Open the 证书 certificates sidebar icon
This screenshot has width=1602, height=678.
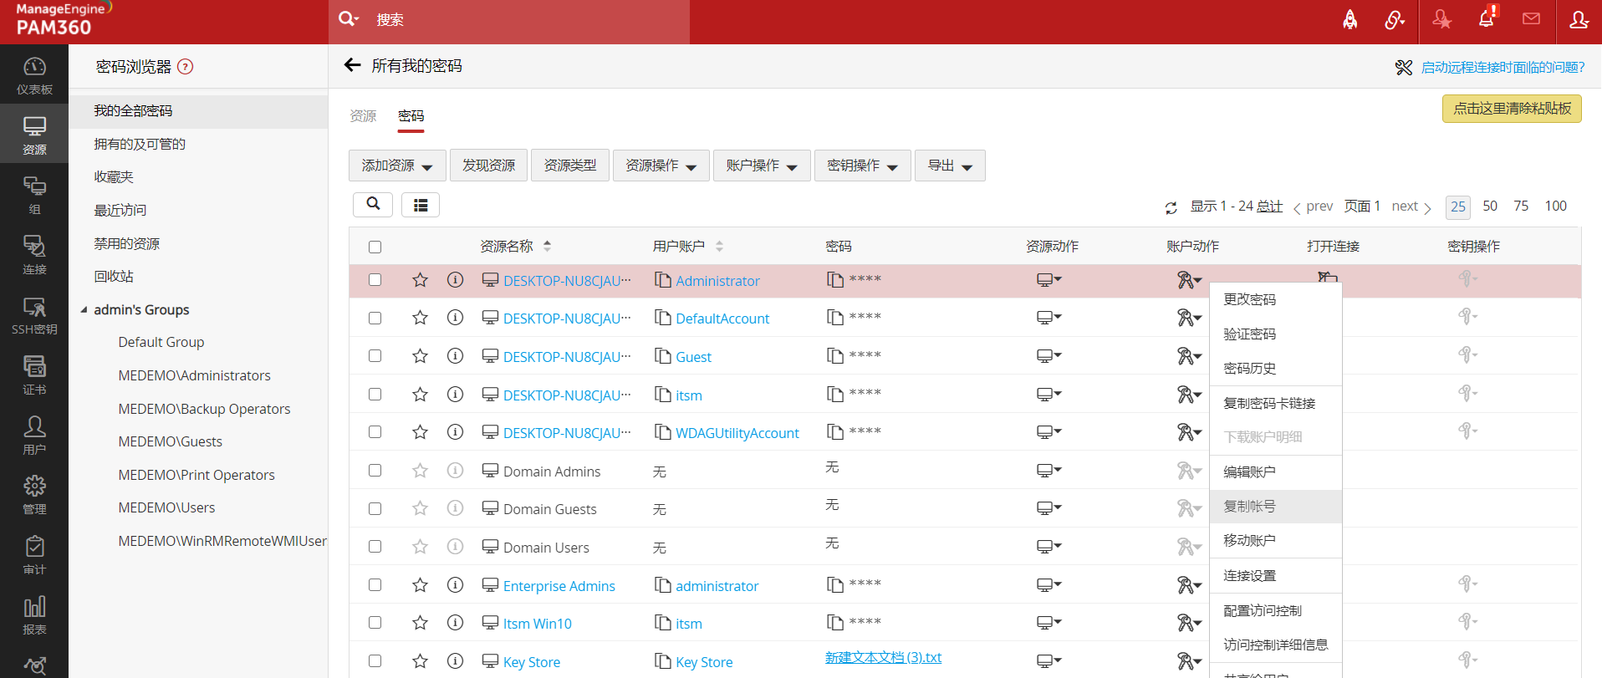34,375
